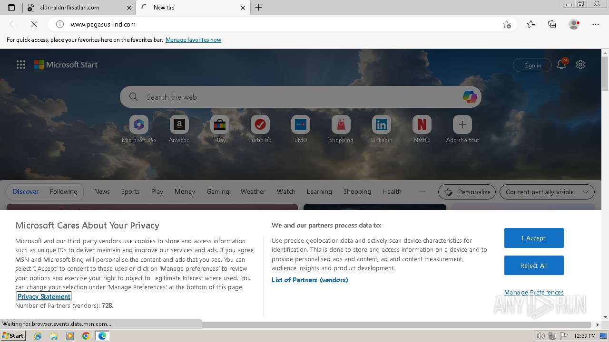Select the New tab tab

pyautogui.click(x=193, y=8)
